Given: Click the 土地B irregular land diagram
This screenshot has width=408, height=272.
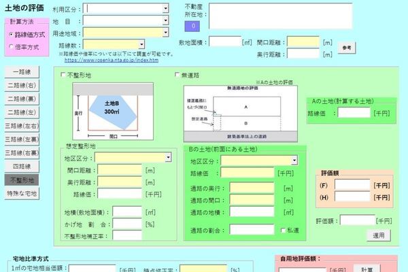Looking at the screenshot, I should coord(113,112).
